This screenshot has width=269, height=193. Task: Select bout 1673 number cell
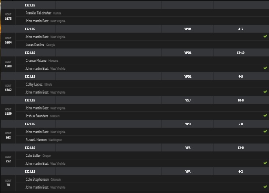click(x=8, y=17)
